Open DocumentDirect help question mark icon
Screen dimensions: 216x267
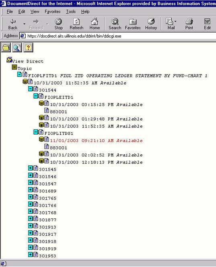[28, 48]
